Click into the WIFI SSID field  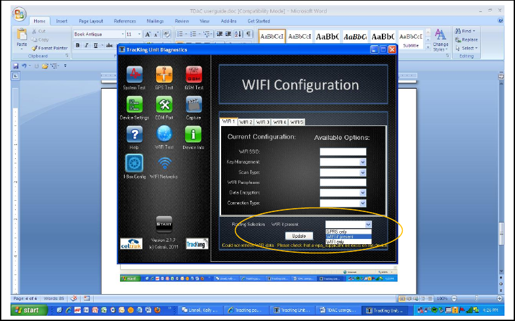pyautogui.click(x=343, y=152)
